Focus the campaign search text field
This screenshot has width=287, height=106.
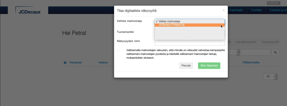pos(256,52)
